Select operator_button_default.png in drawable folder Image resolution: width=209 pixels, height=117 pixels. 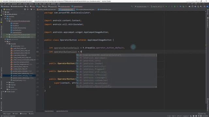21,78
